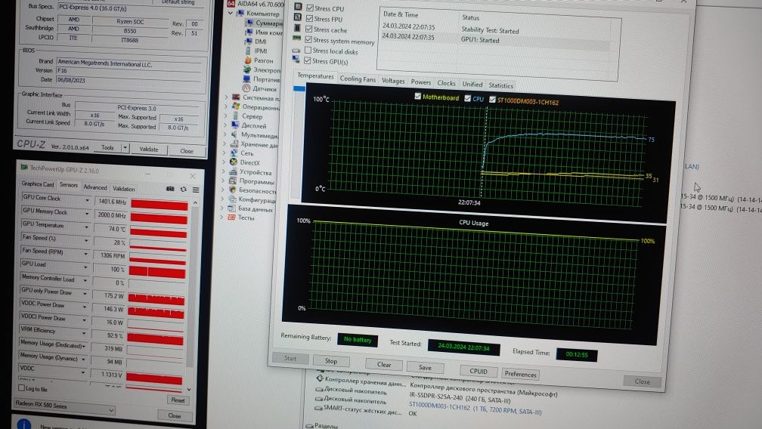Image resolution: width=762 pixels, height=429 pixels.
Task: Click the Тесты icon in AIDA64 tree
Action: pyautogui.click(x=232, y=218)
